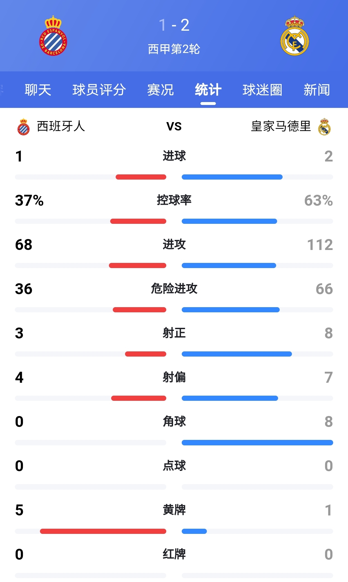Tap the 危险进攻 stat label

tap(174, 288)
